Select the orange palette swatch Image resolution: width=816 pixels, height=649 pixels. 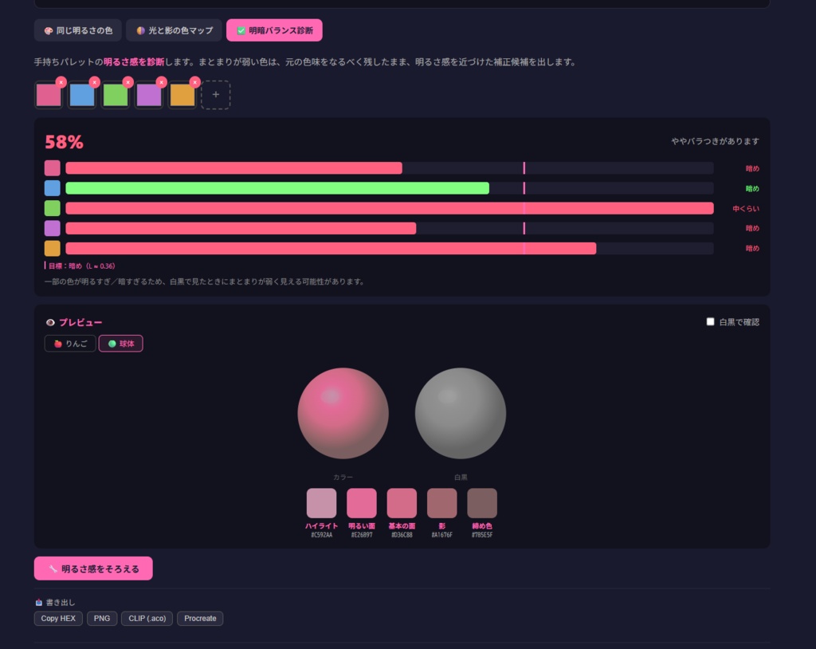182,96
